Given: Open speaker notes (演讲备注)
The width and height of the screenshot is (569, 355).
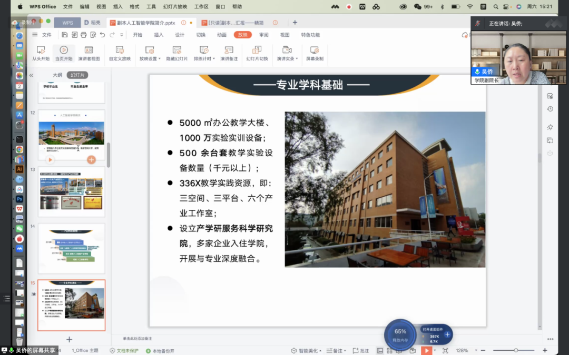Looking at the screenshot, I should click(x=229, y=53).
